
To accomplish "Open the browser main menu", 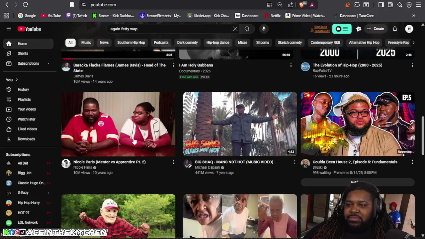I will pyautogui.click(x=418, y=5).
